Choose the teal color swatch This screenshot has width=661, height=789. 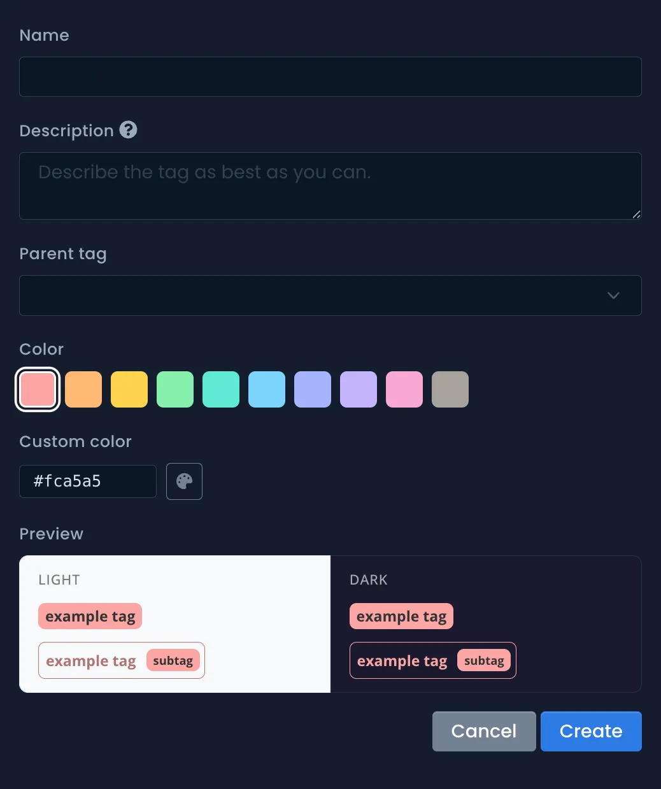point(221,390)
